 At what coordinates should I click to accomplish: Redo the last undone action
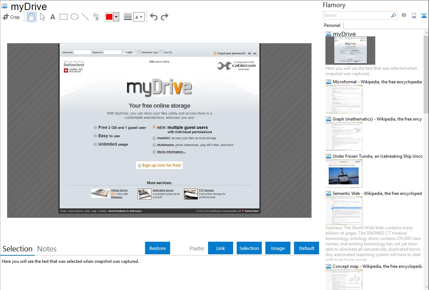coord(164,17)
